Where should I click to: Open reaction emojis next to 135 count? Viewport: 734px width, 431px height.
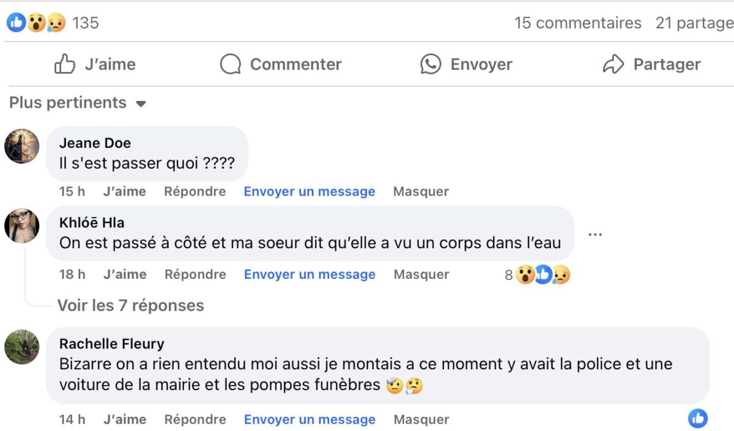pyautogui.click(x=36, y=23)
